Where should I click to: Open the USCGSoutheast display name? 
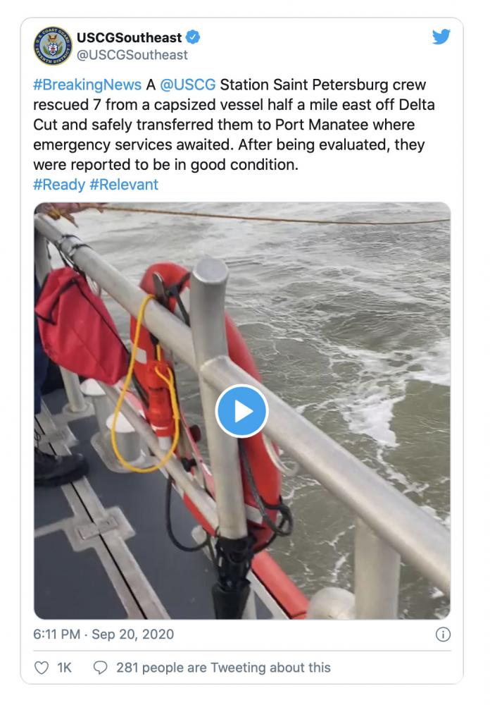pyautogui.click(x=130, y=37)
